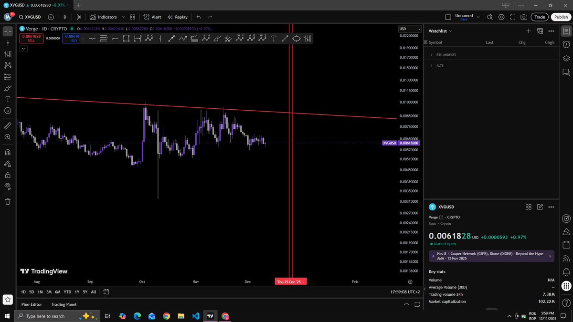Viewport: 573px width, 322px height.
Task: Switch to the Pine Editor tab
Action: tap(31, 304)
